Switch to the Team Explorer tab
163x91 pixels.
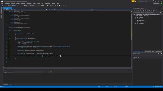tap(149, 51)
